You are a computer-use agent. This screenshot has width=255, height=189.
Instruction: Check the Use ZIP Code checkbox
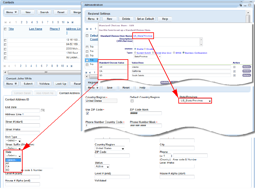coord(88,113)
